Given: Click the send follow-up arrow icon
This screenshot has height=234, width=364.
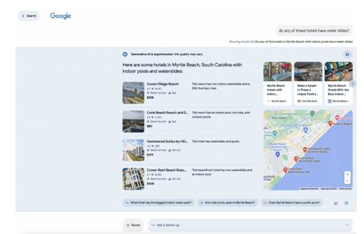Looking at the screenshot, I should click(347, 225).
